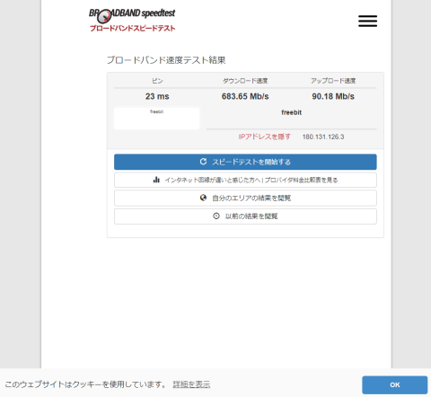Click the speedometer gauge in the logo

104,16
